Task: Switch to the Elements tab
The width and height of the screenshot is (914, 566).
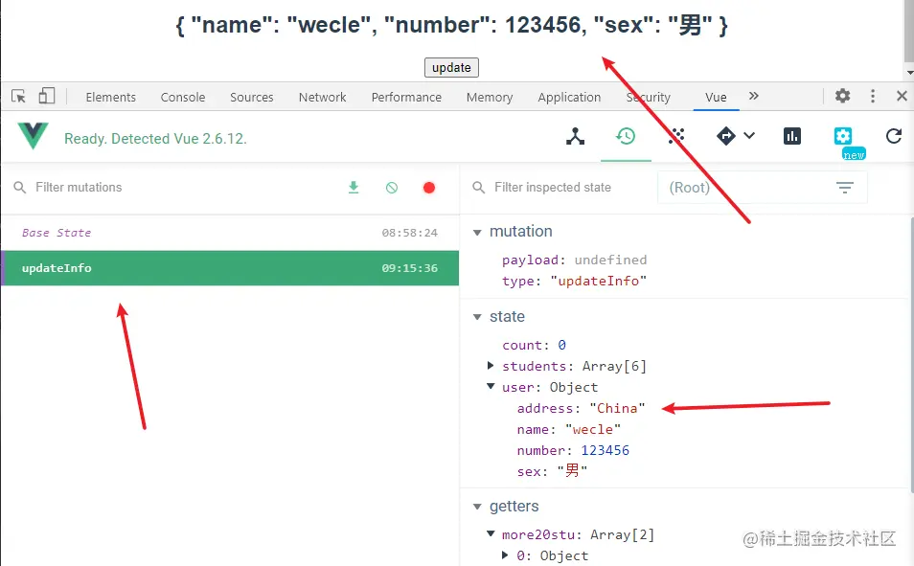Action: 111,97
